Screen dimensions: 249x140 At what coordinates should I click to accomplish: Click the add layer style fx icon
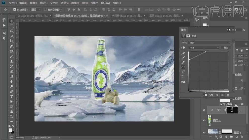pos(216,137)
